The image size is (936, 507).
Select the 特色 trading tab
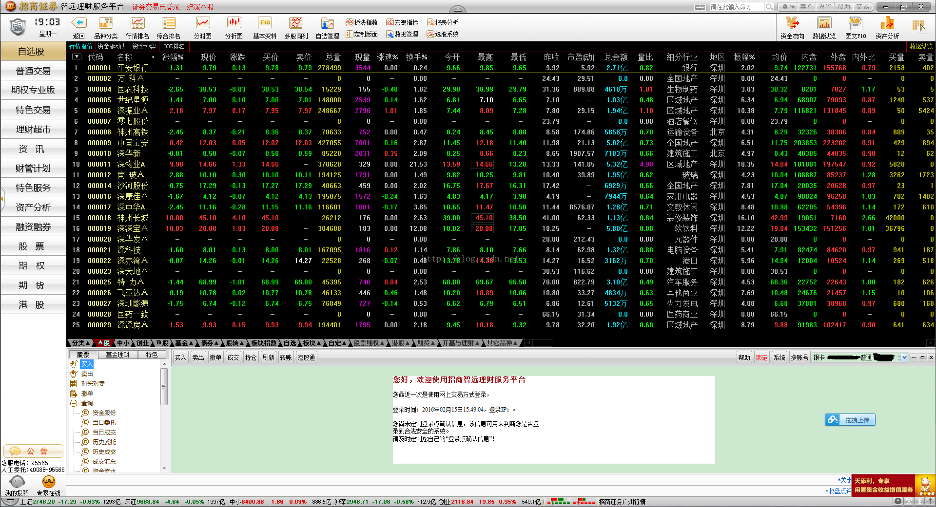click(x=152, y=355)
